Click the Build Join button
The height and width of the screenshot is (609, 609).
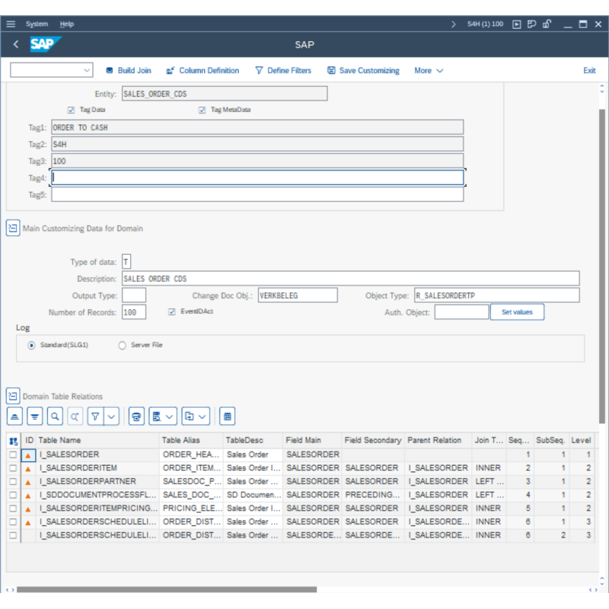128,71
